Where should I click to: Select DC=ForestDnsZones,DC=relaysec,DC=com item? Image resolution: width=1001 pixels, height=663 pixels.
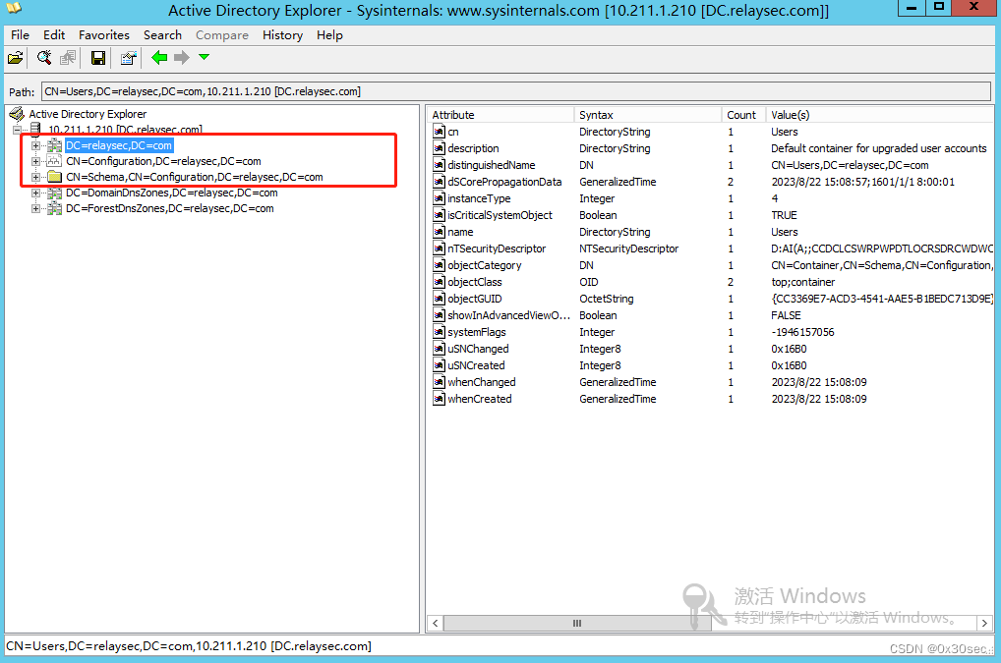pyautogui.click(x=170, y=208)
